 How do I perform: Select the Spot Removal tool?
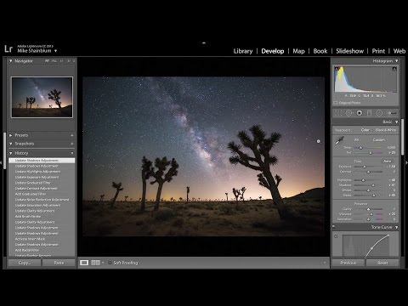(x=348, y=113)
